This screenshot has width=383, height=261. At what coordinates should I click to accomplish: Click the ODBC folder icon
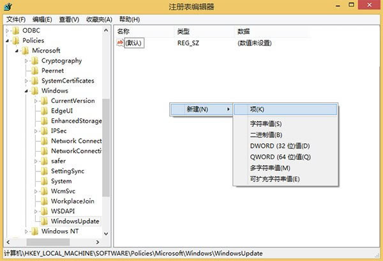16,31
